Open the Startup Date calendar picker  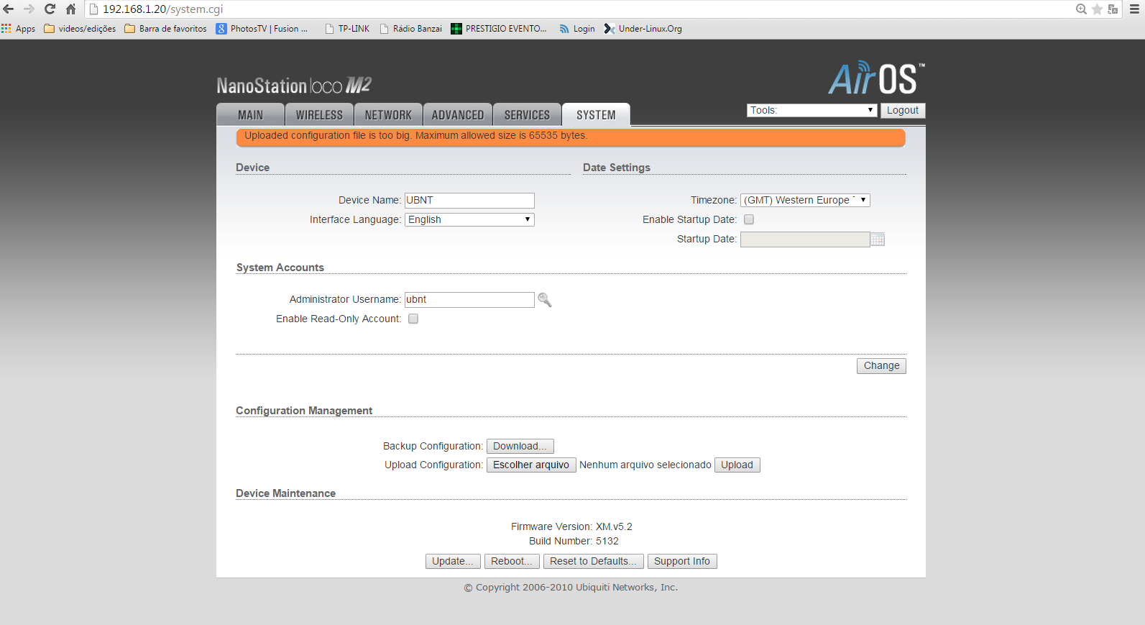878,239
